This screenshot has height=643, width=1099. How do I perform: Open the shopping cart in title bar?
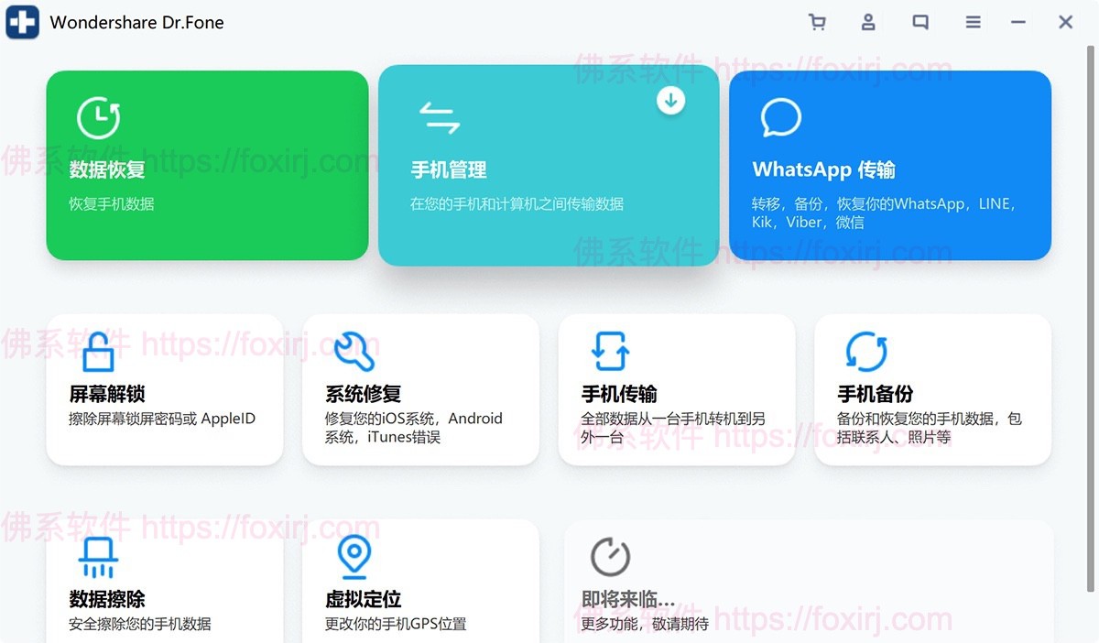point(817,22)
